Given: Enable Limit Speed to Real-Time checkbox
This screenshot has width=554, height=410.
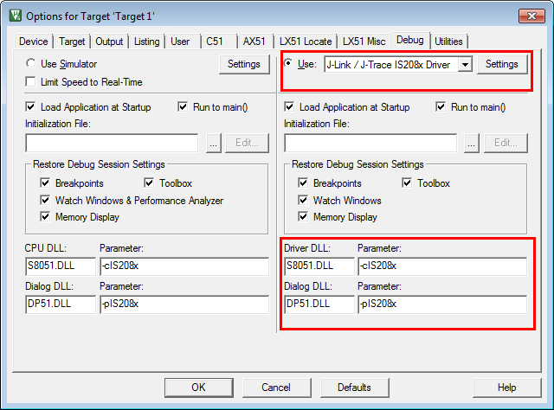Looking at the screenshot, I should point(31,82).
